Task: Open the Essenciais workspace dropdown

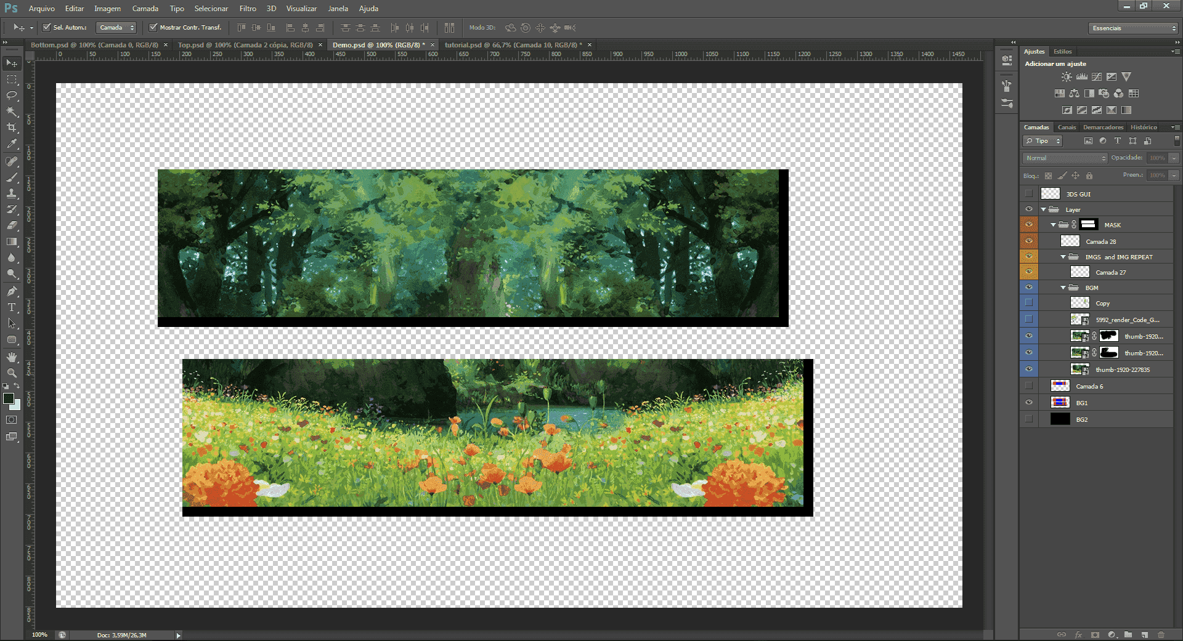Action: 1134,28
